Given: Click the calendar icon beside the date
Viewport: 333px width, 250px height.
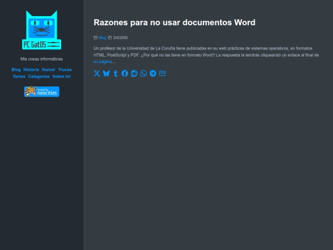Looking at the screenshot, I should coord(110,38).
